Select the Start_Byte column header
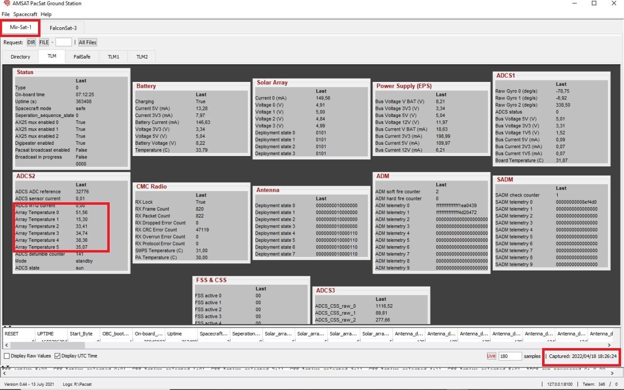 coord(83,334)
